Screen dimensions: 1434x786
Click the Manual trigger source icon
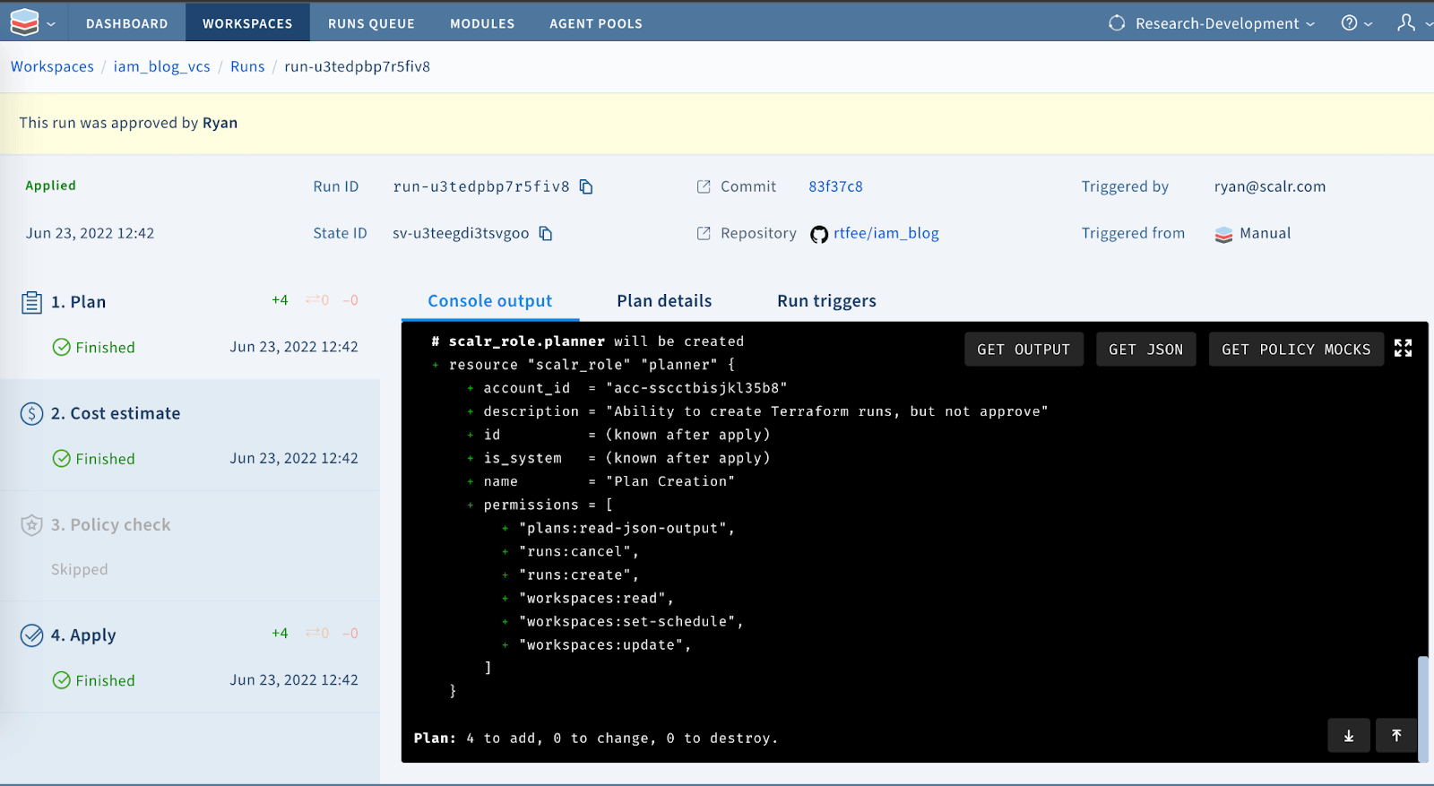[1223, 235]
